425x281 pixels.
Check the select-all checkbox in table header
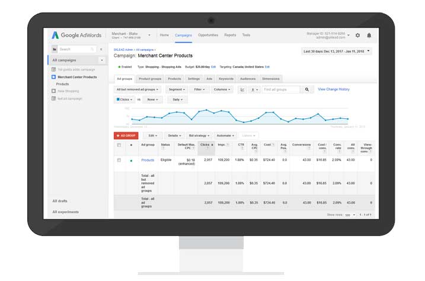119,145
